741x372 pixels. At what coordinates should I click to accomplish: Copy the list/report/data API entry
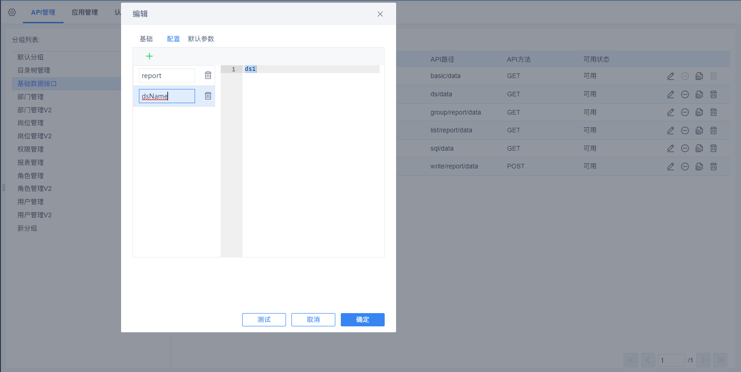(699, 131)
